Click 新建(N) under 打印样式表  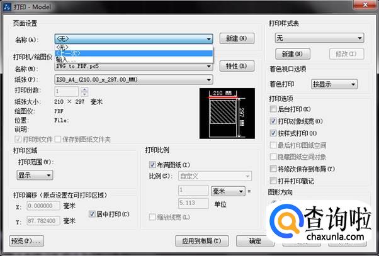point(293,54)
